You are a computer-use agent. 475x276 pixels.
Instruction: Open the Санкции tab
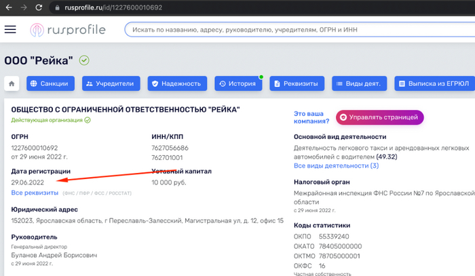point(50,83)
